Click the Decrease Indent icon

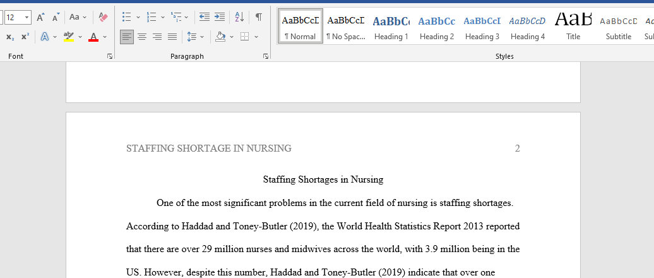pyautogui.click(x=205, y=17)
